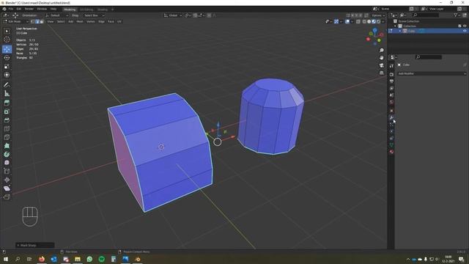Open the File menu
The width and height of the screenshot is (469, 264).
tap(11, 9)
